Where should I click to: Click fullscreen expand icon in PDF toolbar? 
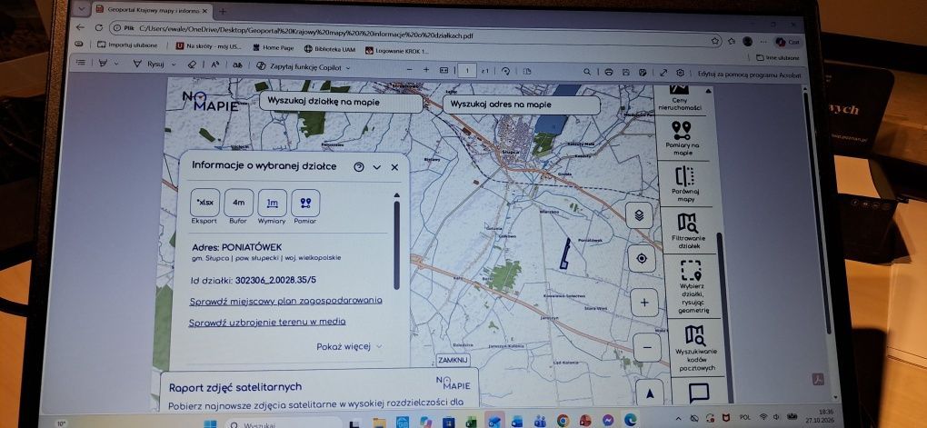[663, 73]
